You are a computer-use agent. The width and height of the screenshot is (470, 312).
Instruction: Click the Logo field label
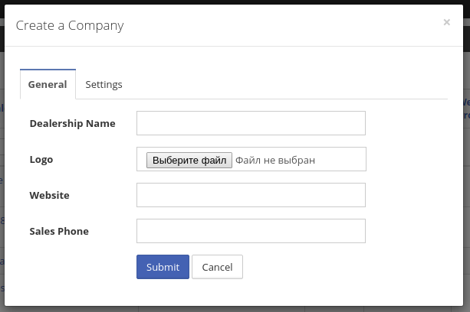pyautogui.click(x=41, y=160)
